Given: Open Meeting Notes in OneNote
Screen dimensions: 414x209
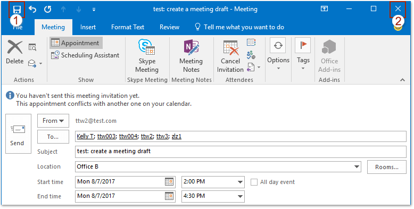Looking at the screenshot, I should [x=191, y=56].
